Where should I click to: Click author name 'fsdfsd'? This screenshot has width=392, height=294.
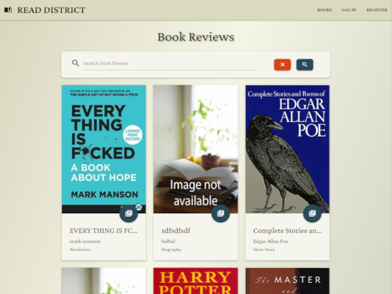168,241
